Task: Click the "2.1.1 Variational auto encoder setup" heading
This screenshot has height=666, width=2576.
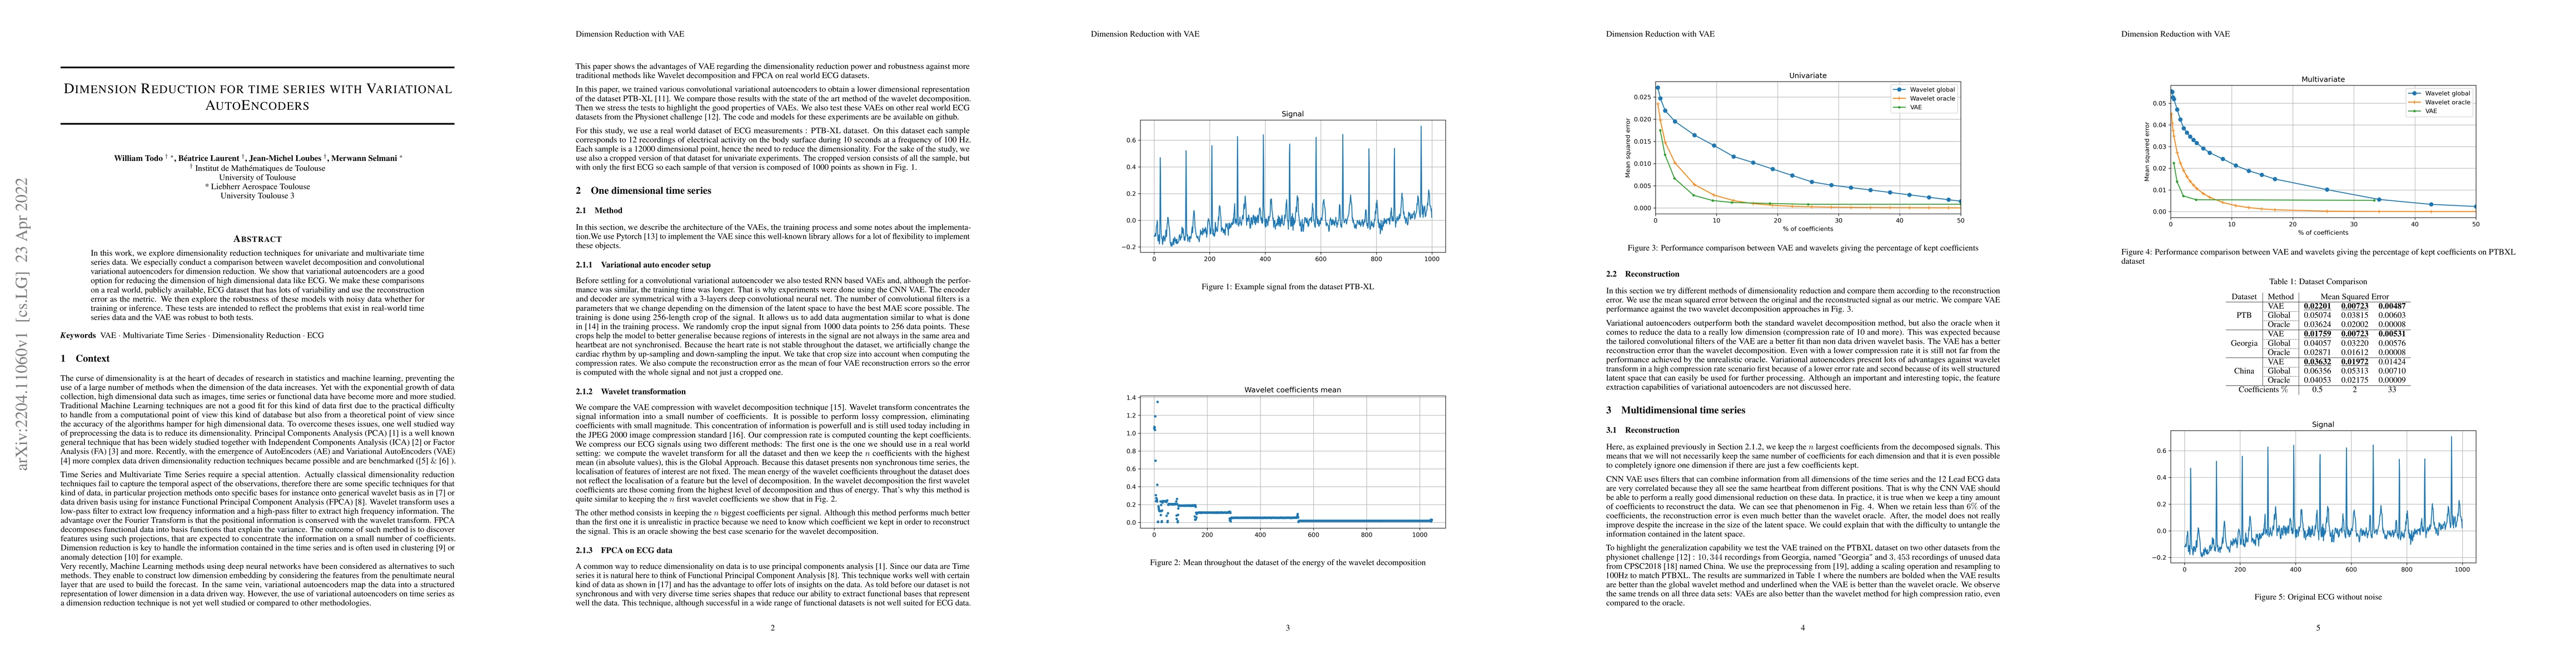Action: click(x=643, y=265)
